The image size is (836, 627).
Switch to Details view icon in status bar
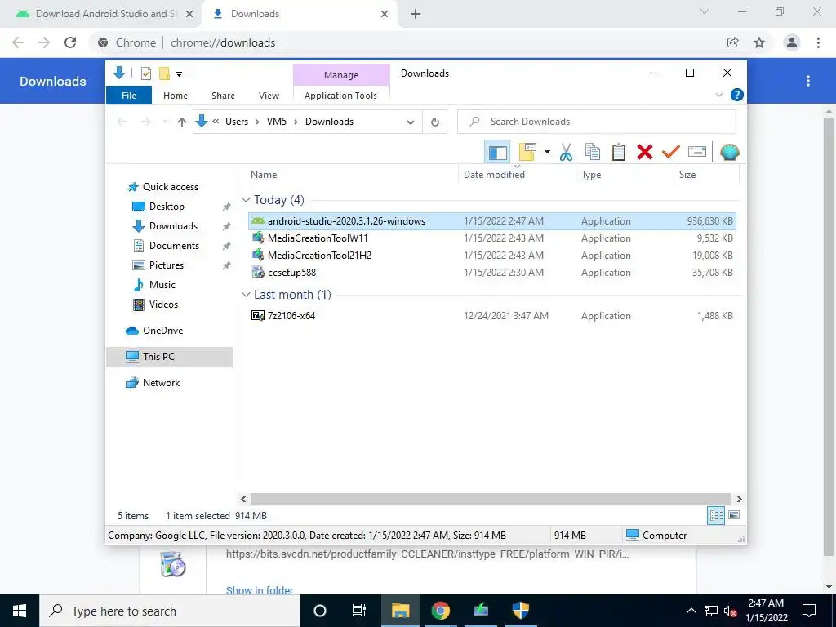pyautogui.click(x=716, y=515)
